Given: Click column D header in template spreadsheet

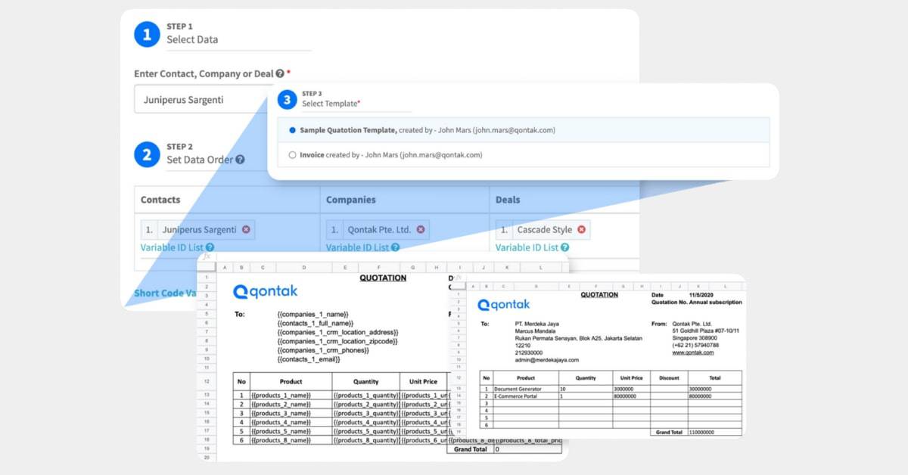Looking at the screenshot, I should [303, 267].
